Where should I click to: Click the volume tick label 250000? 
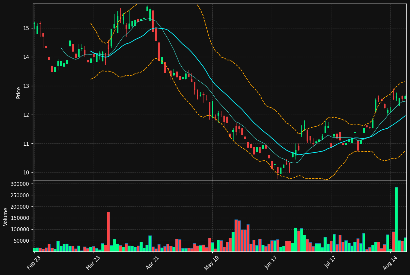tap(20, 195)
